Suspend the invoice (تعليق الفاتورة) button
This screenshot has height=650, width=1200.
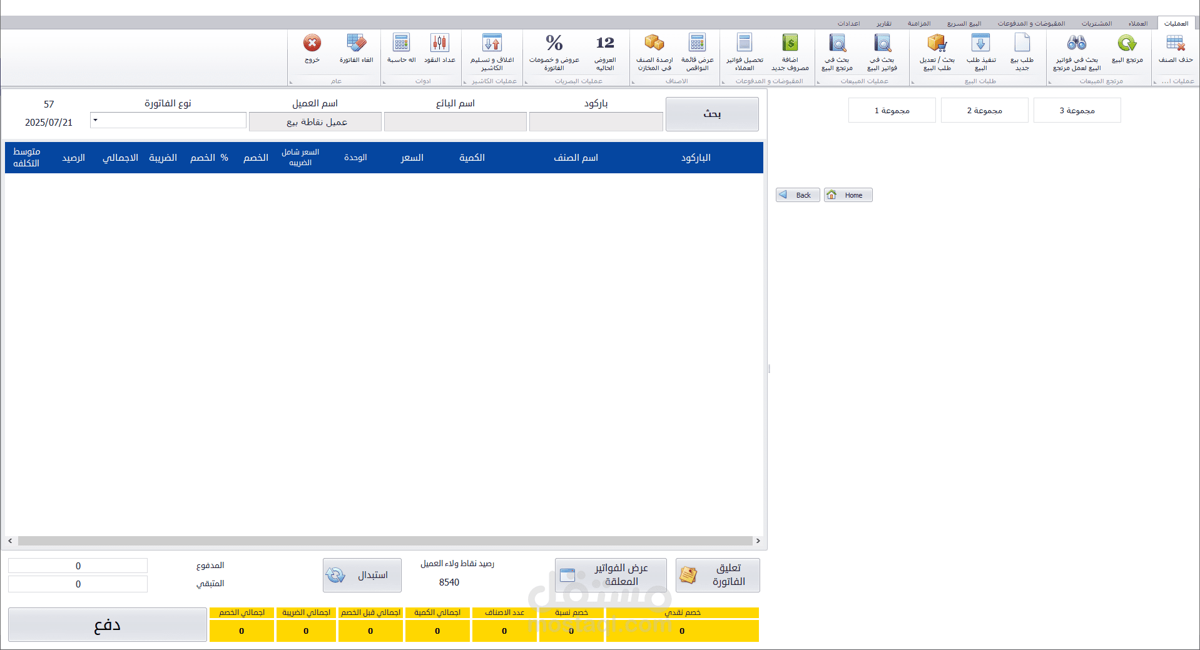[x=718, y=575]
